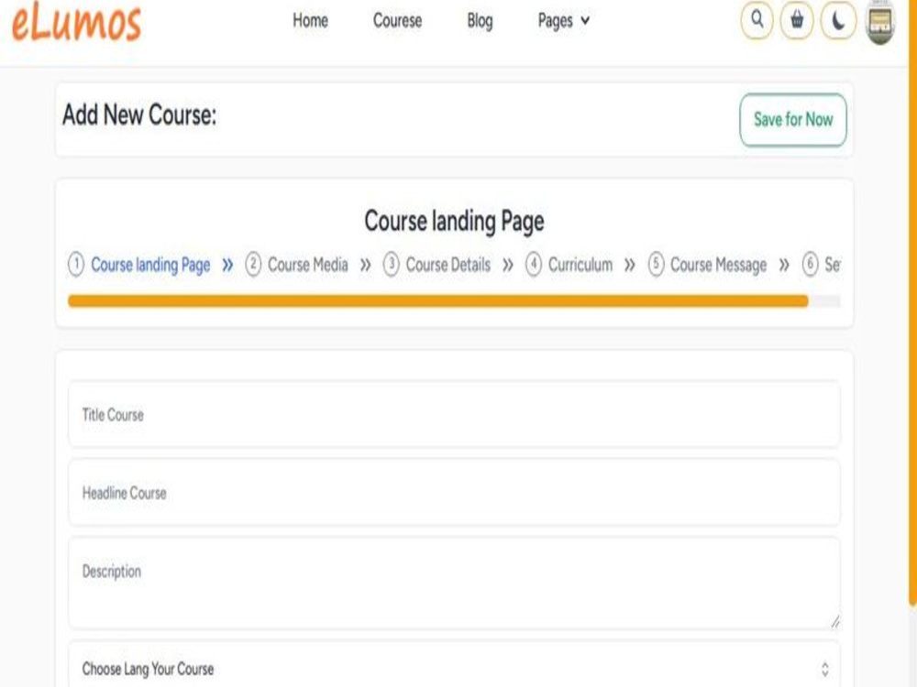Screen dimensions: 917x687
Task: Click the Add New Course heading
Action: coord(139,114)
